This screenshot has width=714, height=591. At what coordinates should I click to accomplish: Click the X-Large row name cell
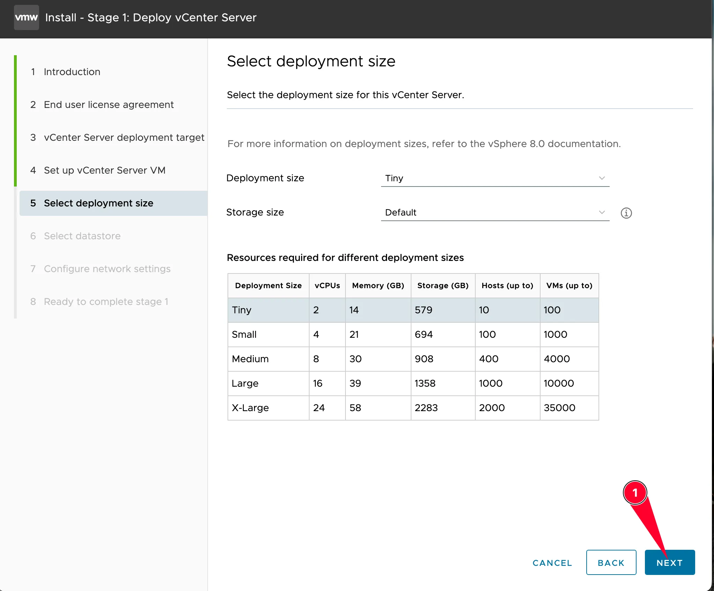[268, 408]
